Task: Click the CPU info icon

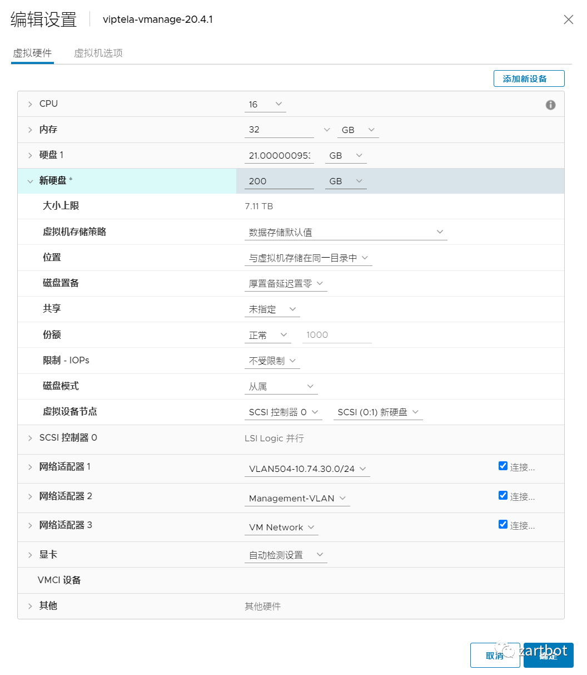Action: [550, 105]
